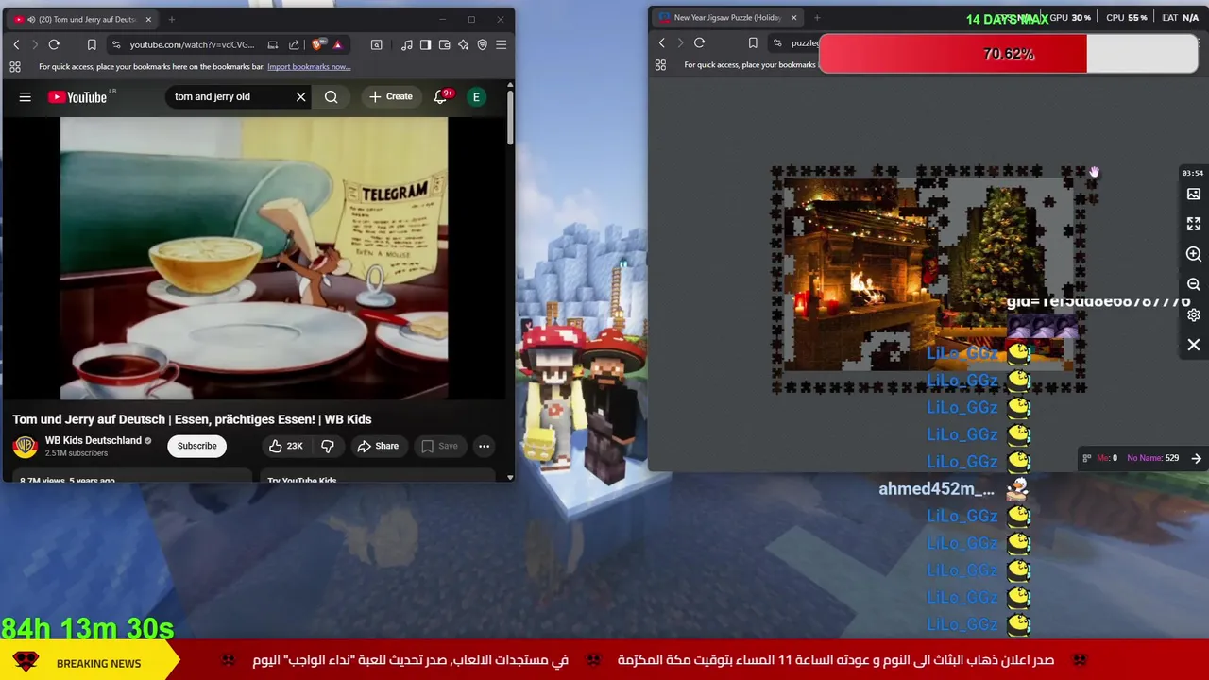The image size is (1209, 680).
Task: Close the Tom und Jerry tab
Action: tap(148, 19)
